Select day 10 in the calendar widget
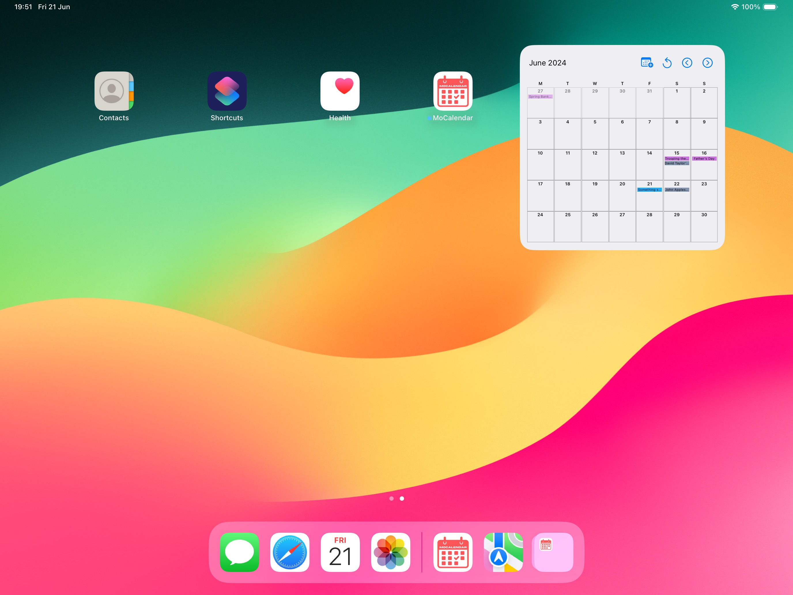Image resolution: width=793 pixels, height=595 pixels. click(x=540, y=165)
